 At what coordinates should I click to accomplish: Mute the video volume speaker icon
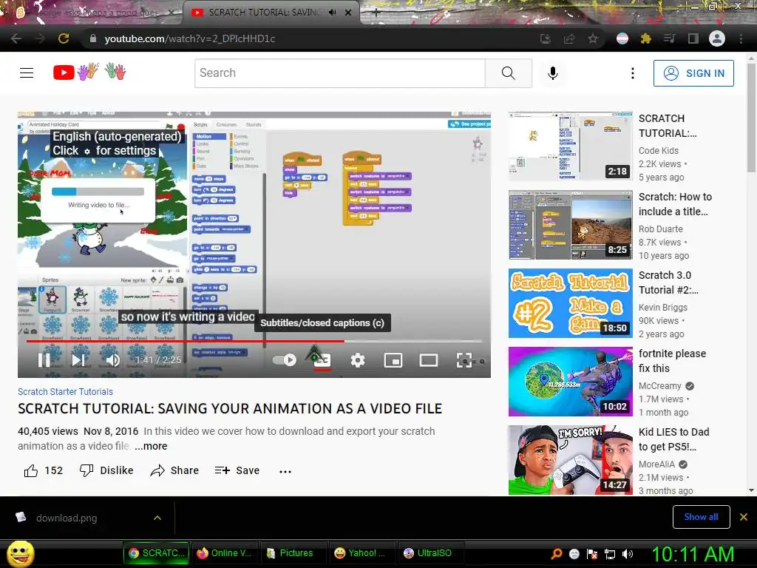tap(112, 360)
